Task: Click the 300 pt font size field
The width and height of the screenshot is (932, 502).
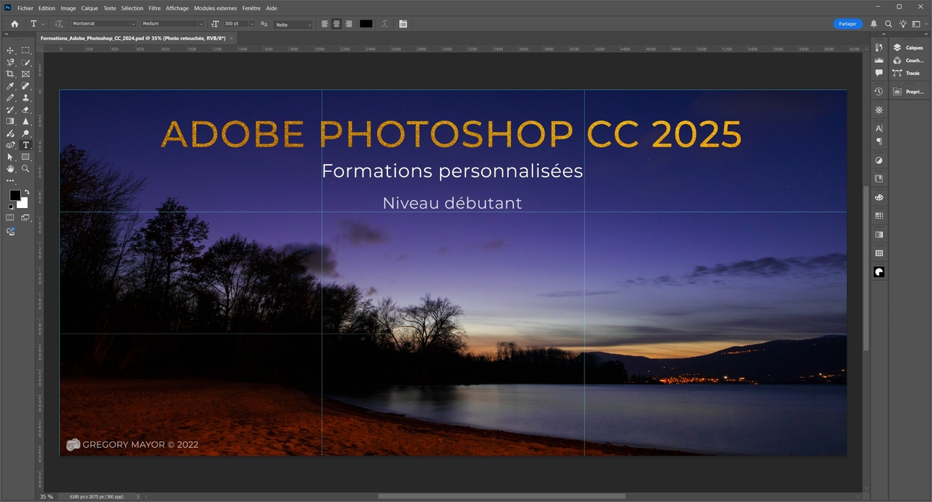Action: coord(235,24)
